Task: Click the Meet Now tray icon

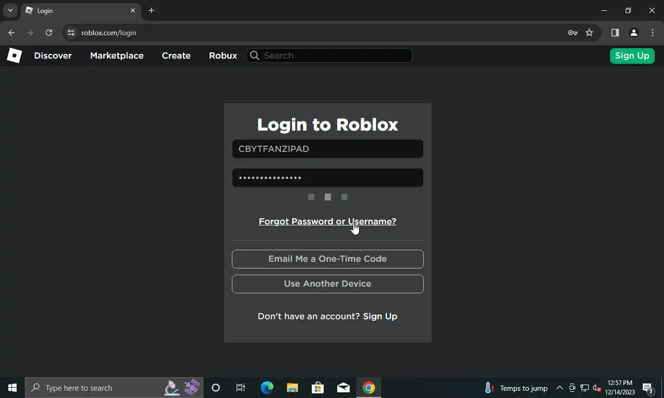Action: (572, 388)
